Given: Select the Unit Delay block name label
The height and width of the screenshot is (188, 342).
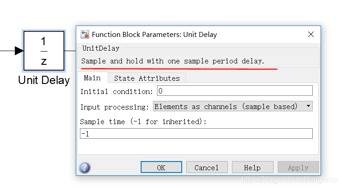Looking at the screenshot, I should (44, 80).
